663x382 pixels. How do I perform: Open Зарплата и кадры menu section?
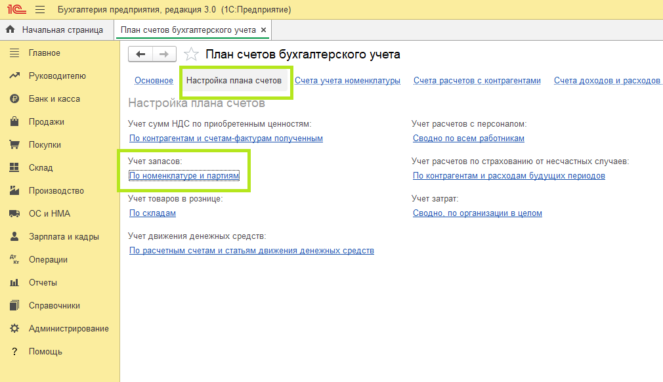click(x=64, y=237)
